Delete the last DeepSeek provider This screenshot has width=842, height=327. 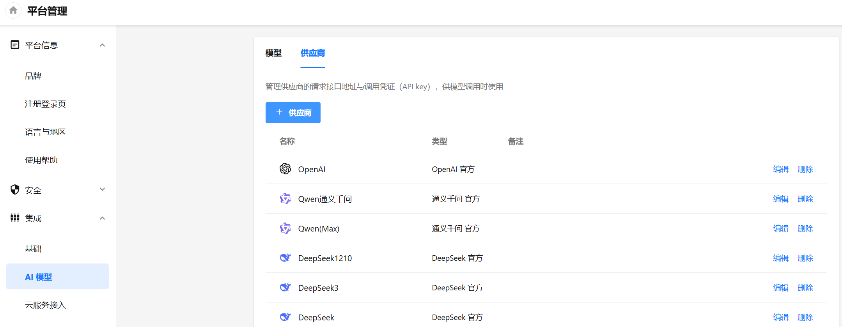click(x=805, y=317)
